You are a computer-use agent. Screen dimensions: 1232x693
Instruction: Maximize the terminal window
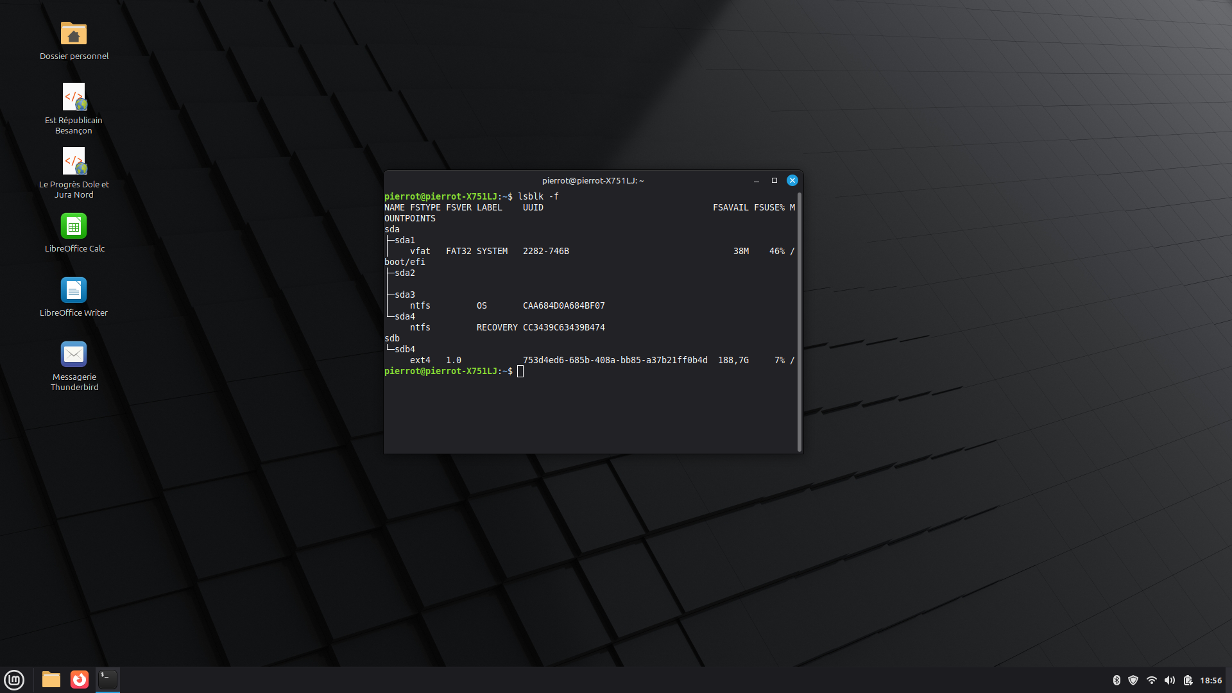click(774, 180)
